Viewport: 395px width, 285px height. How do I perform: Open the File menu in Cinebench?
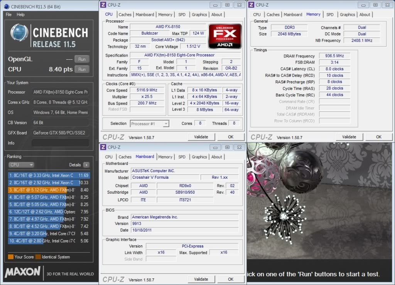click(x=8, y=15)
